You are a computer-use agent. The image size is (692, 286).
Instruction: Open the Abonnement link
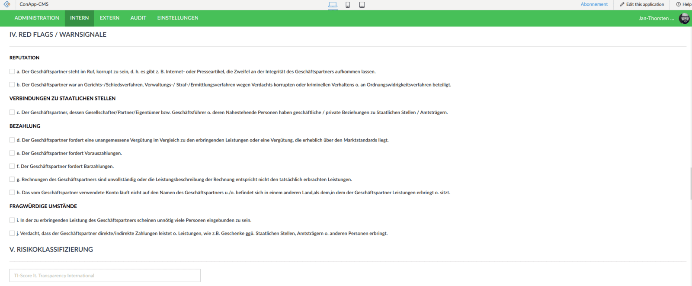(594, 4)
